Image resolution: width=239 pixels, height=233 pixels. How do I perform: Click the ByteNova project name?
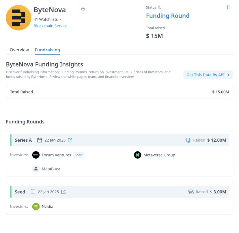pos(50,10)
